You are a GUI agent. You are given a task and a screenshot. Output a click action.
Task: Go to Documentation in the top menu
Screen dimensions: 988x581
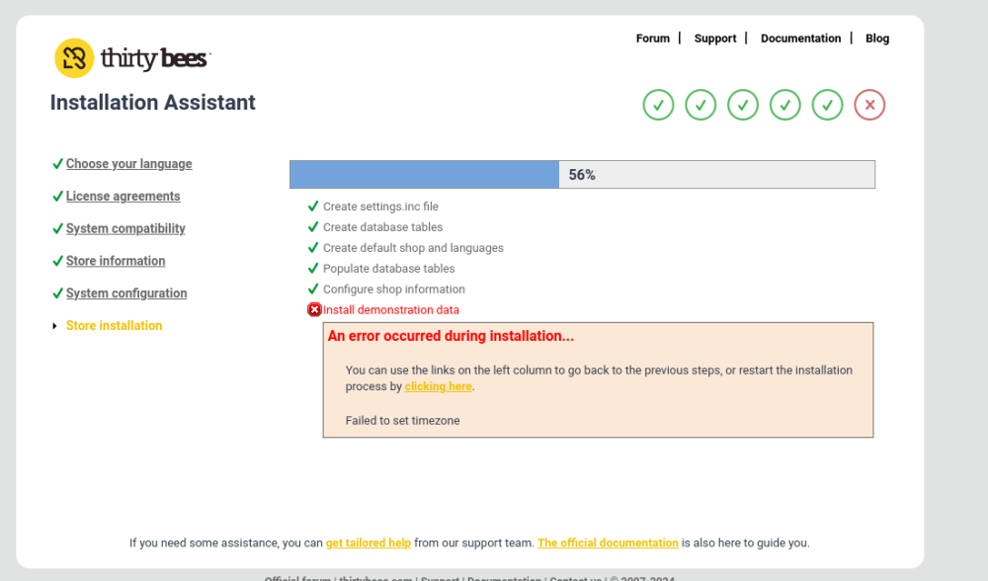pyautogui.click(x=800, y=39)
